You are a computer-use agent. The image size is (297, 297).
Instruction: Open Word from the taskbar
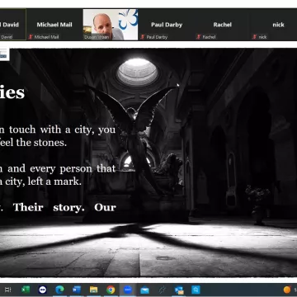click(77, 290)
